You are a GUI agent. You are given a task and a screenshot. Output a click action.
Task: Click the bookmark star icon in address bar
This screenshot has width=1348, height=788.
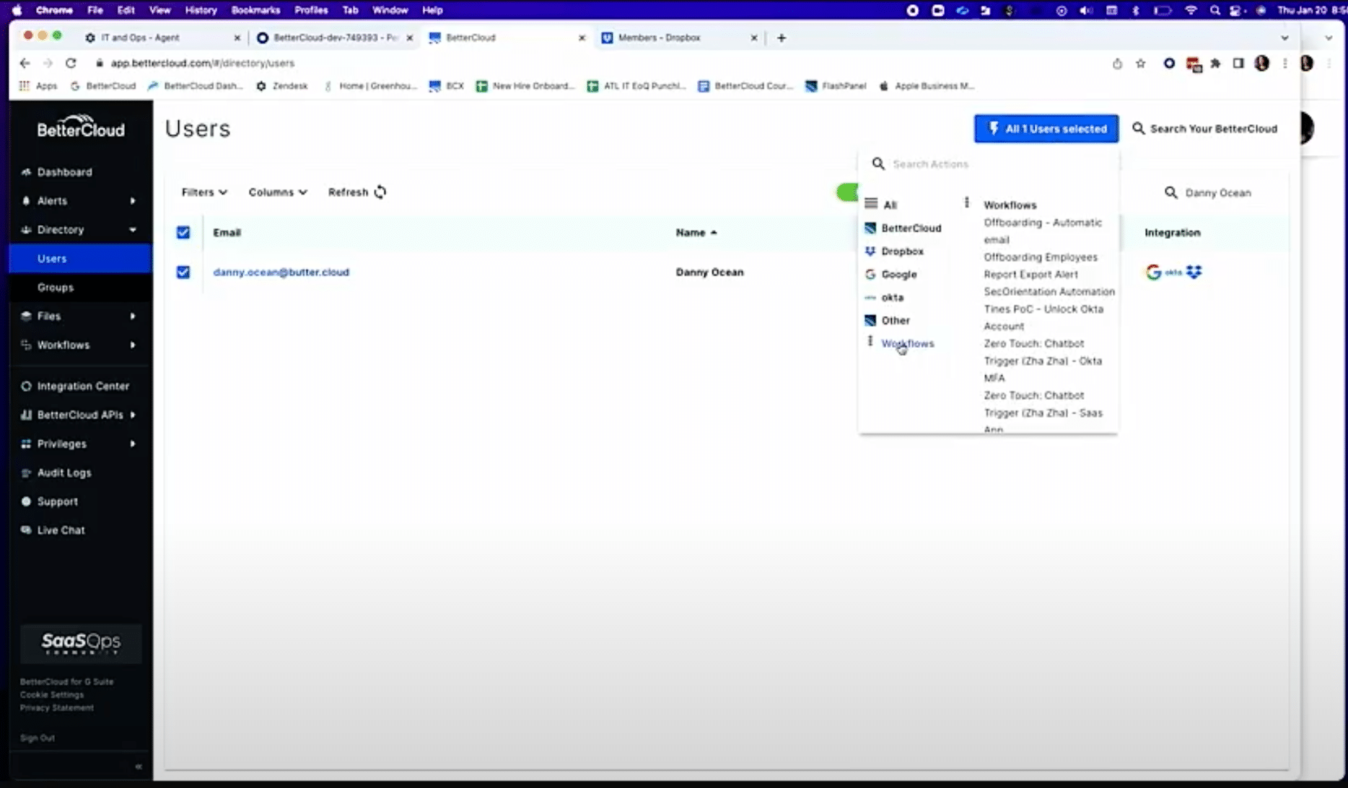1140,64
